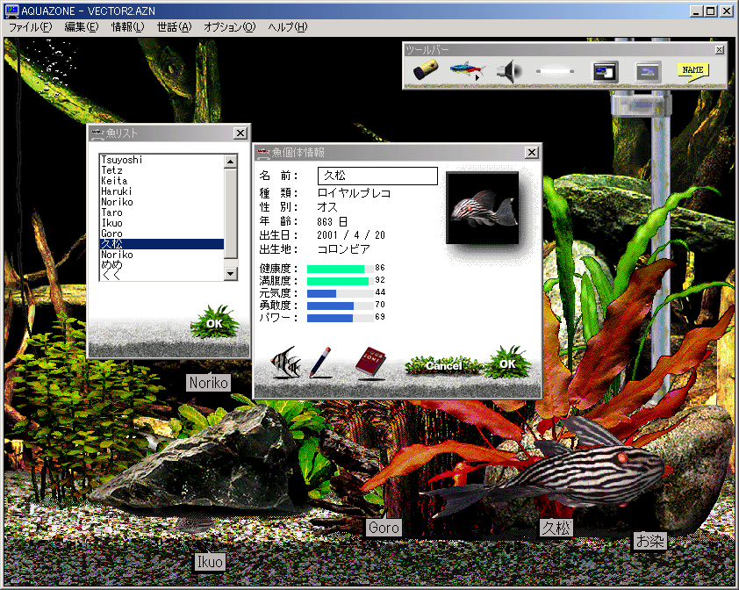Select Goro in the fish list
This screenshot has width=739, height=590.
[161, 234]
